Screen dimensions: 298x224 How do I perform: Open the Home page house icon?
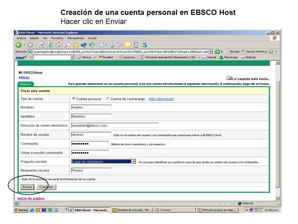click(58, 45)
